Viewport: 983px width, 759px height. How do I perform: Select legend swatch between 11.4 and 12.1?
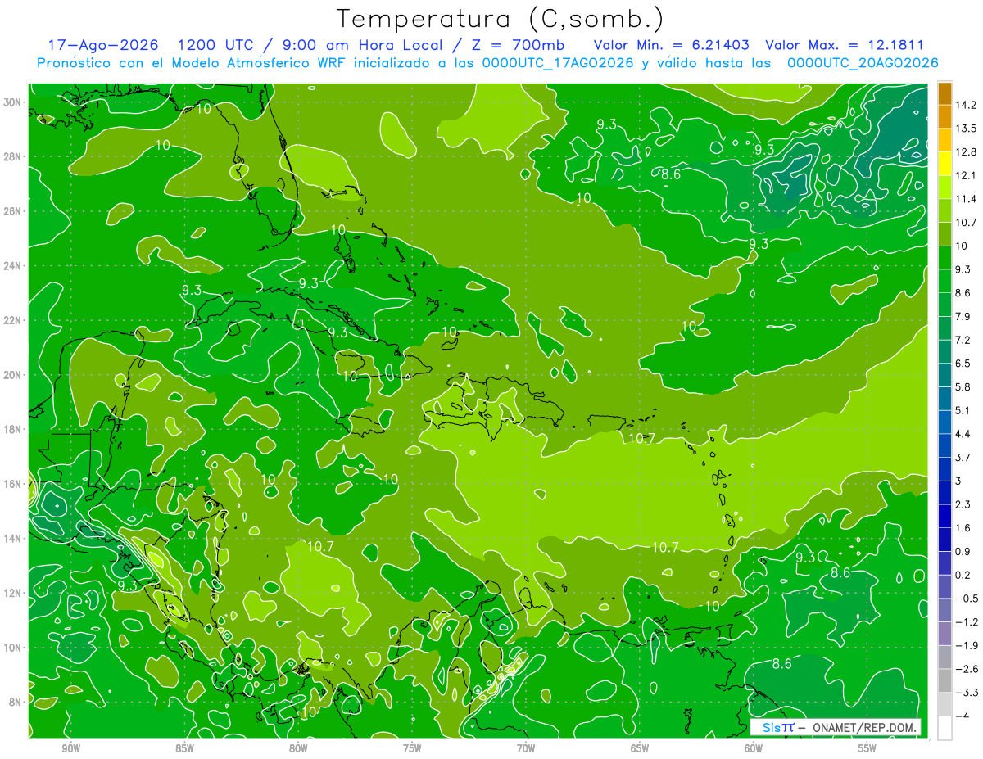[x=944, y=188]
